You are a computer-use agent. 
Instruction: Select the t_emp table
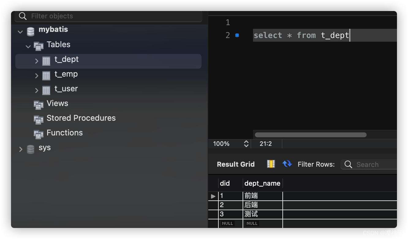tap(66, 74)
